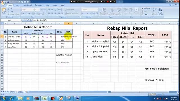
Task: Open the Name Box dropdown arrow
Action: 20,20
